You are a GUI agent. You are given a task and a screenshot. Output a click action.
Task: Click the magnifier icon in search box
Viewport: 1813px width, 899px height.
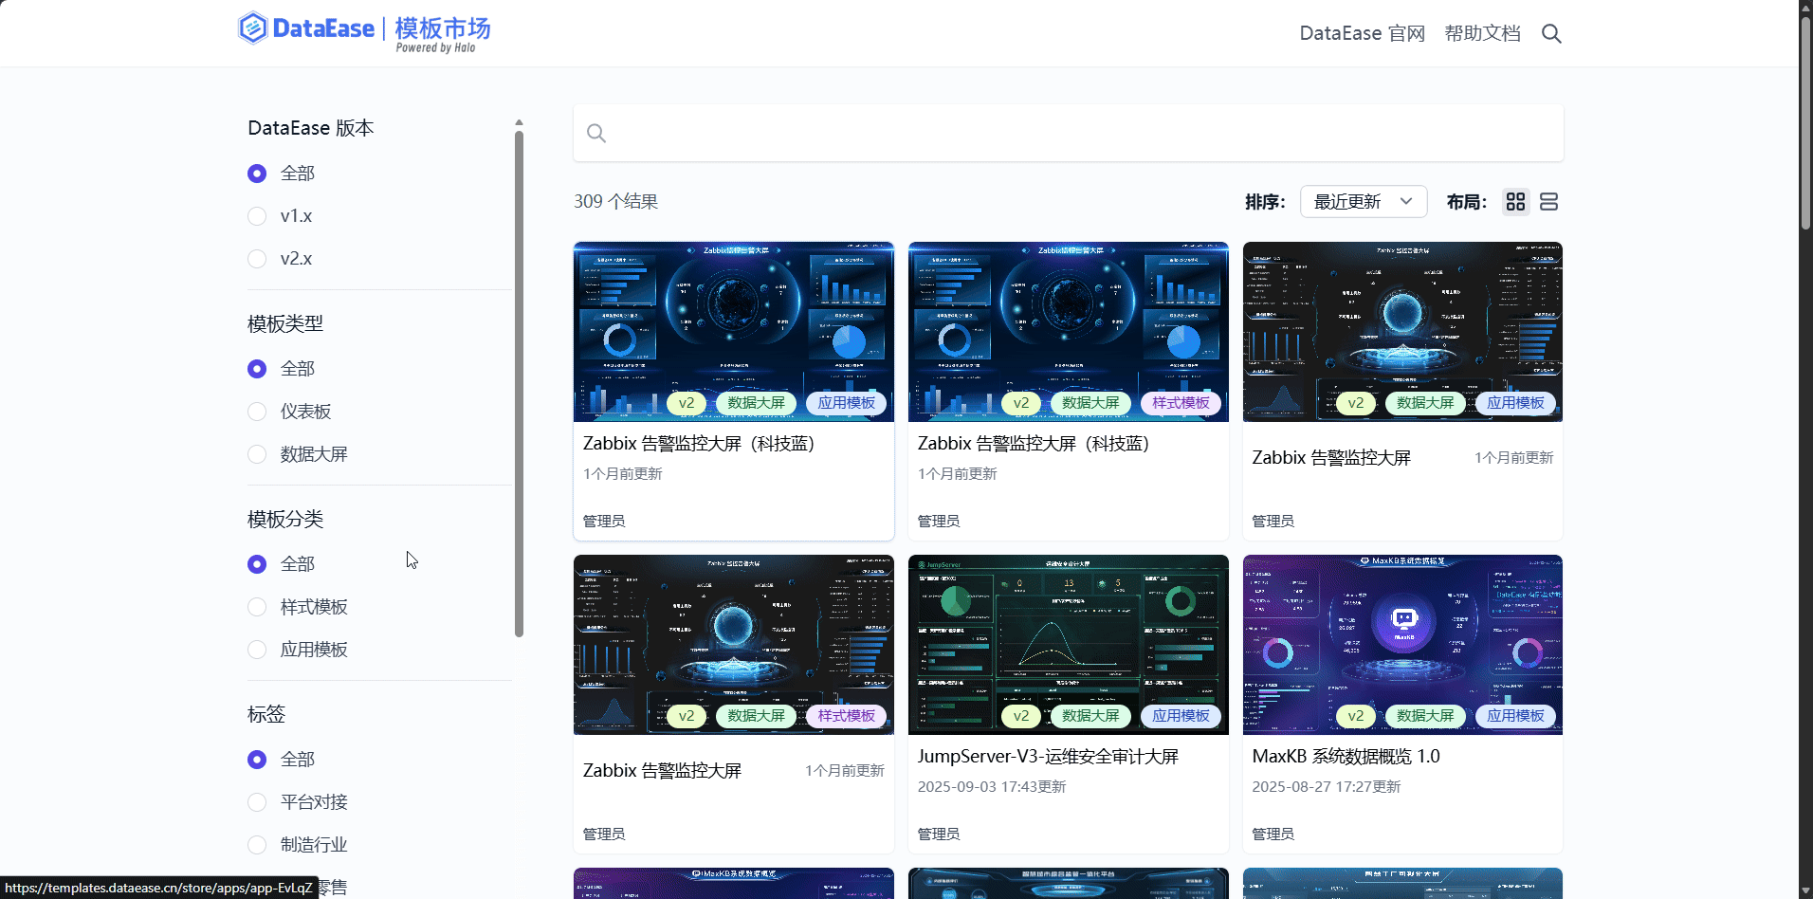(x=596, y=134)
